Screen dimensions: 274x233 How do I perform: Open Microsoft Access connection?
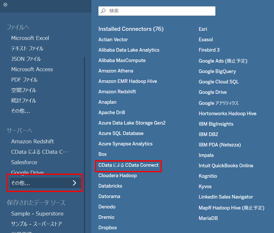(x=32, y=69)
